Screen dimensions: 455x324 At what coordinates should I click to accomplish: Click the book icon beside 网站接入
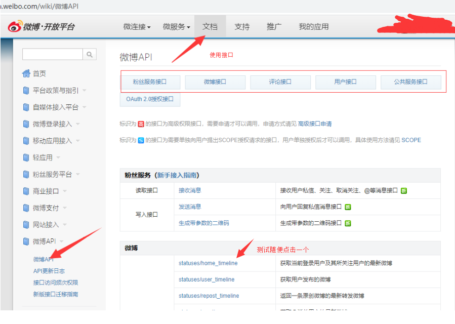click(26, 225)
